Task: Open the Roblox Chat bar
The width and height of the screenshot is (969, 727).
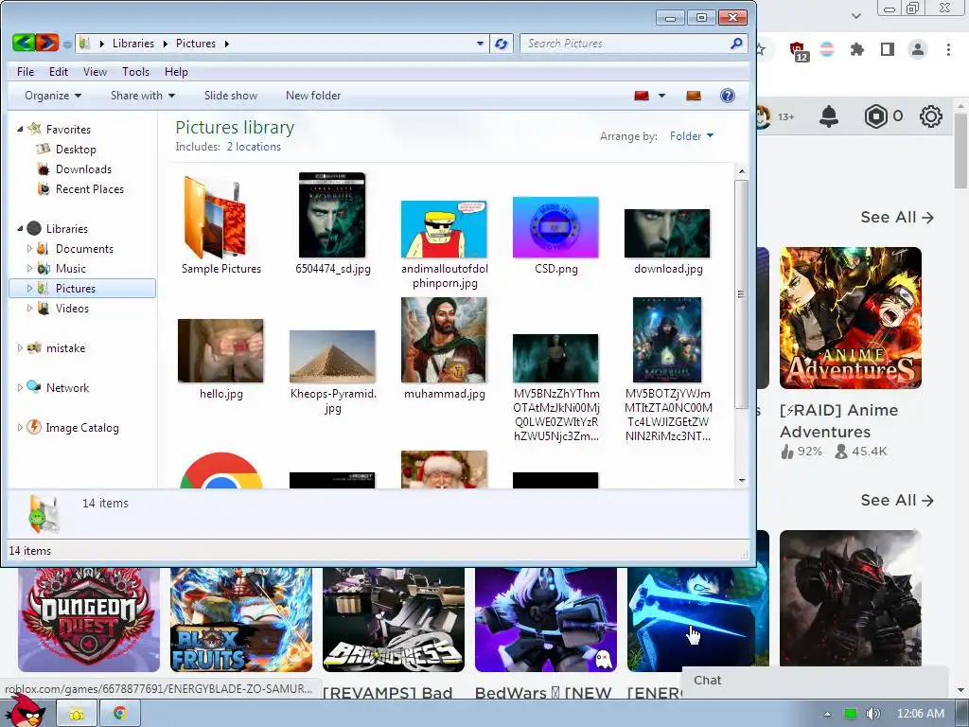Action: pyautogui.click(x=815, y=681)
